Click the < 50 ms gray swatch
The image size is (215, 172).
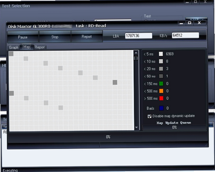tap(161, 76)
